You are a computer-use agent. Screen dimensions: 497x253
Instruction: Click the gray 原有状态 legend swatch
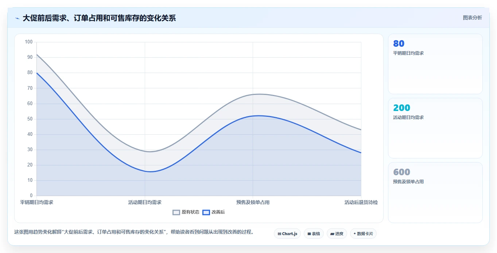[176, 212]
